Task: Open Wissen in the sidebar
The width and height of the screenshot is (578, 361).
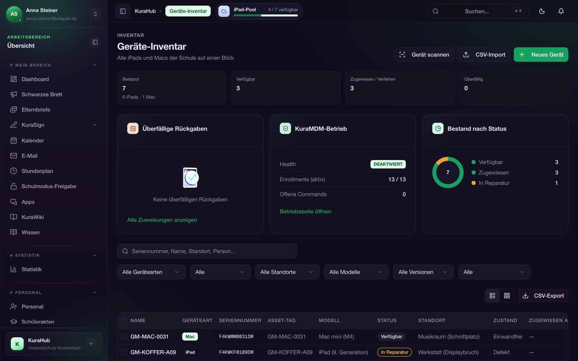Action: (54, 233)
